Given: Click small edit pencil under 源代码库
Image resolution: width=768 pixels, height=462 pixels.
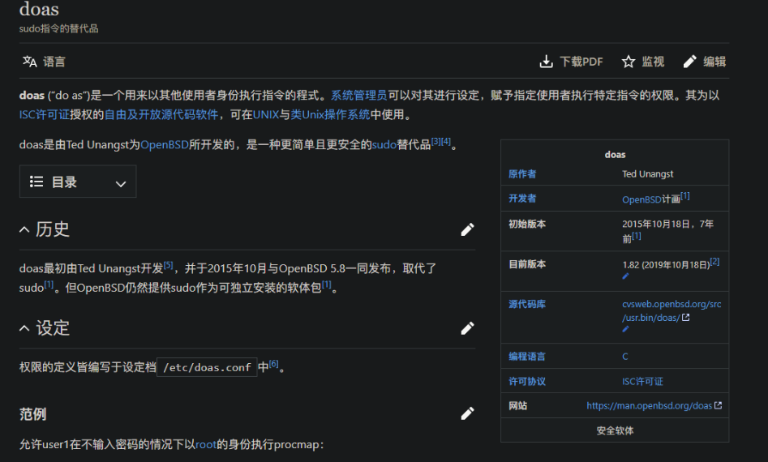Looking at the screenshot, I should [x=625, y=329].
